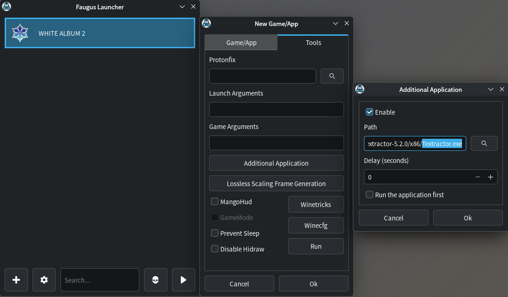Switch to the Game/App tab
This screenshot has height=297, width=508.
[241, 42]
